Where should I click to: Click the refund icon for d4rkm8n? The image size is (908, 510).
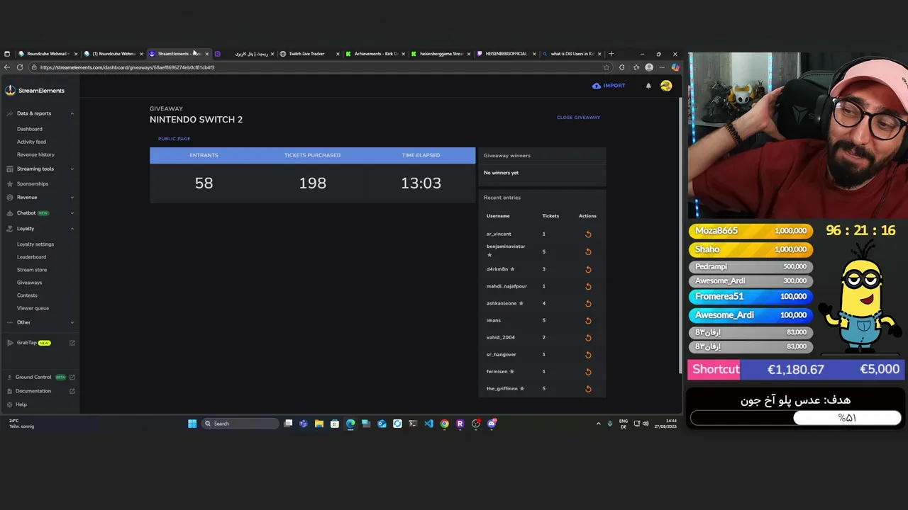point(588,269)
